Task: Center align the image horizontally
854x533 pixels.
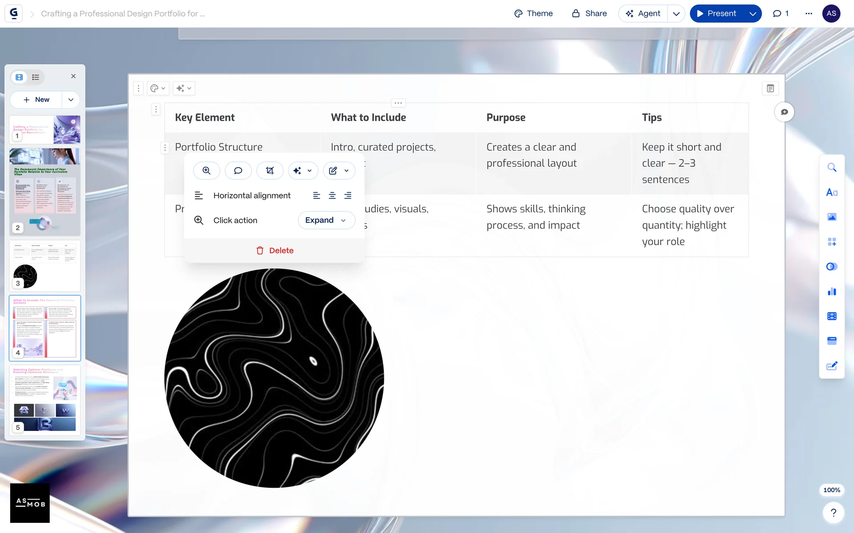Action: (332, 195)
